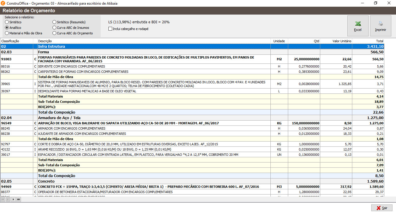The image size is (396, 212).
Task: Click the L unit cell for desmoldante
Action: click(279, 91)
